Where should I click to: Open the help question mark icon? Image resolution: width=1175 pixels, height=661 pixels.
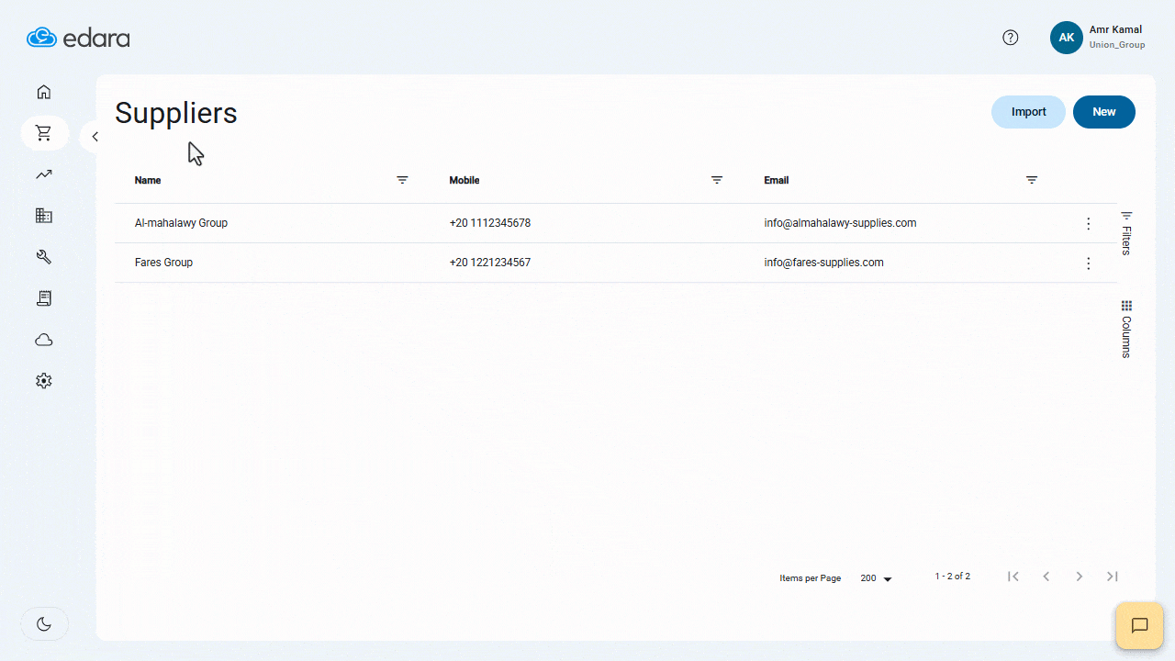1011,38
